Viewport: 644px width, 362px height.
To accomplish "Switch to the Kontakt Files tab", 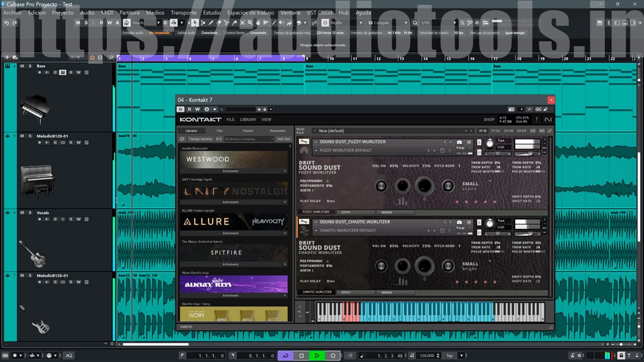I will [220, 130].
